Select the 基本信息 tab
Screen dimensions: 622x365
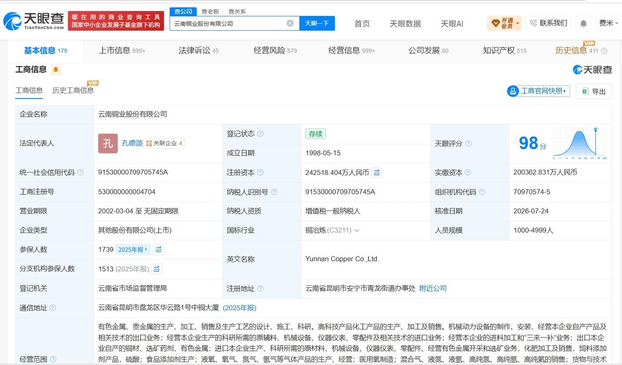[46, 51]
